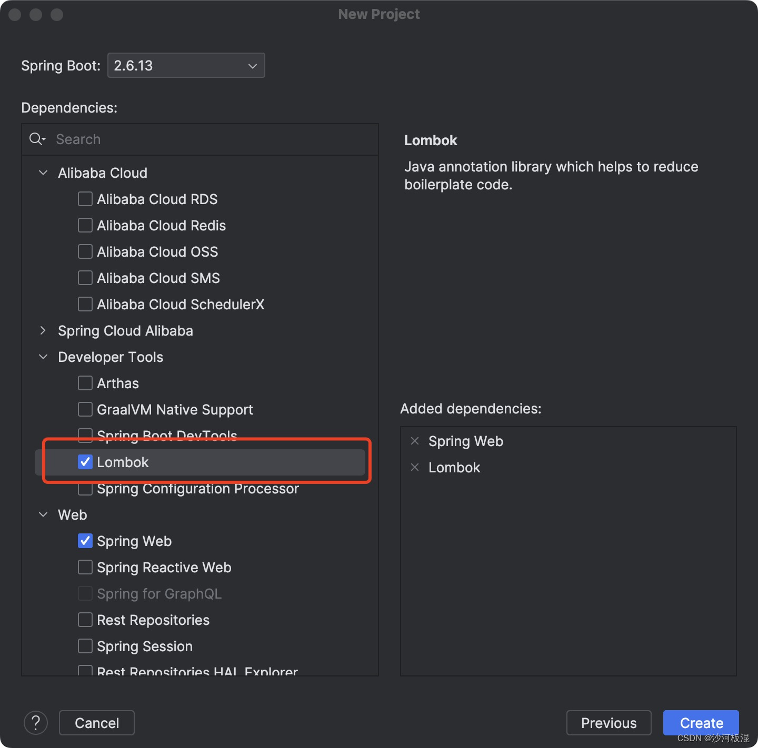The width and height of the screenshot is (758, 748).
Task: Open the Spring Boot version dropdown
Action: point(186,65)
